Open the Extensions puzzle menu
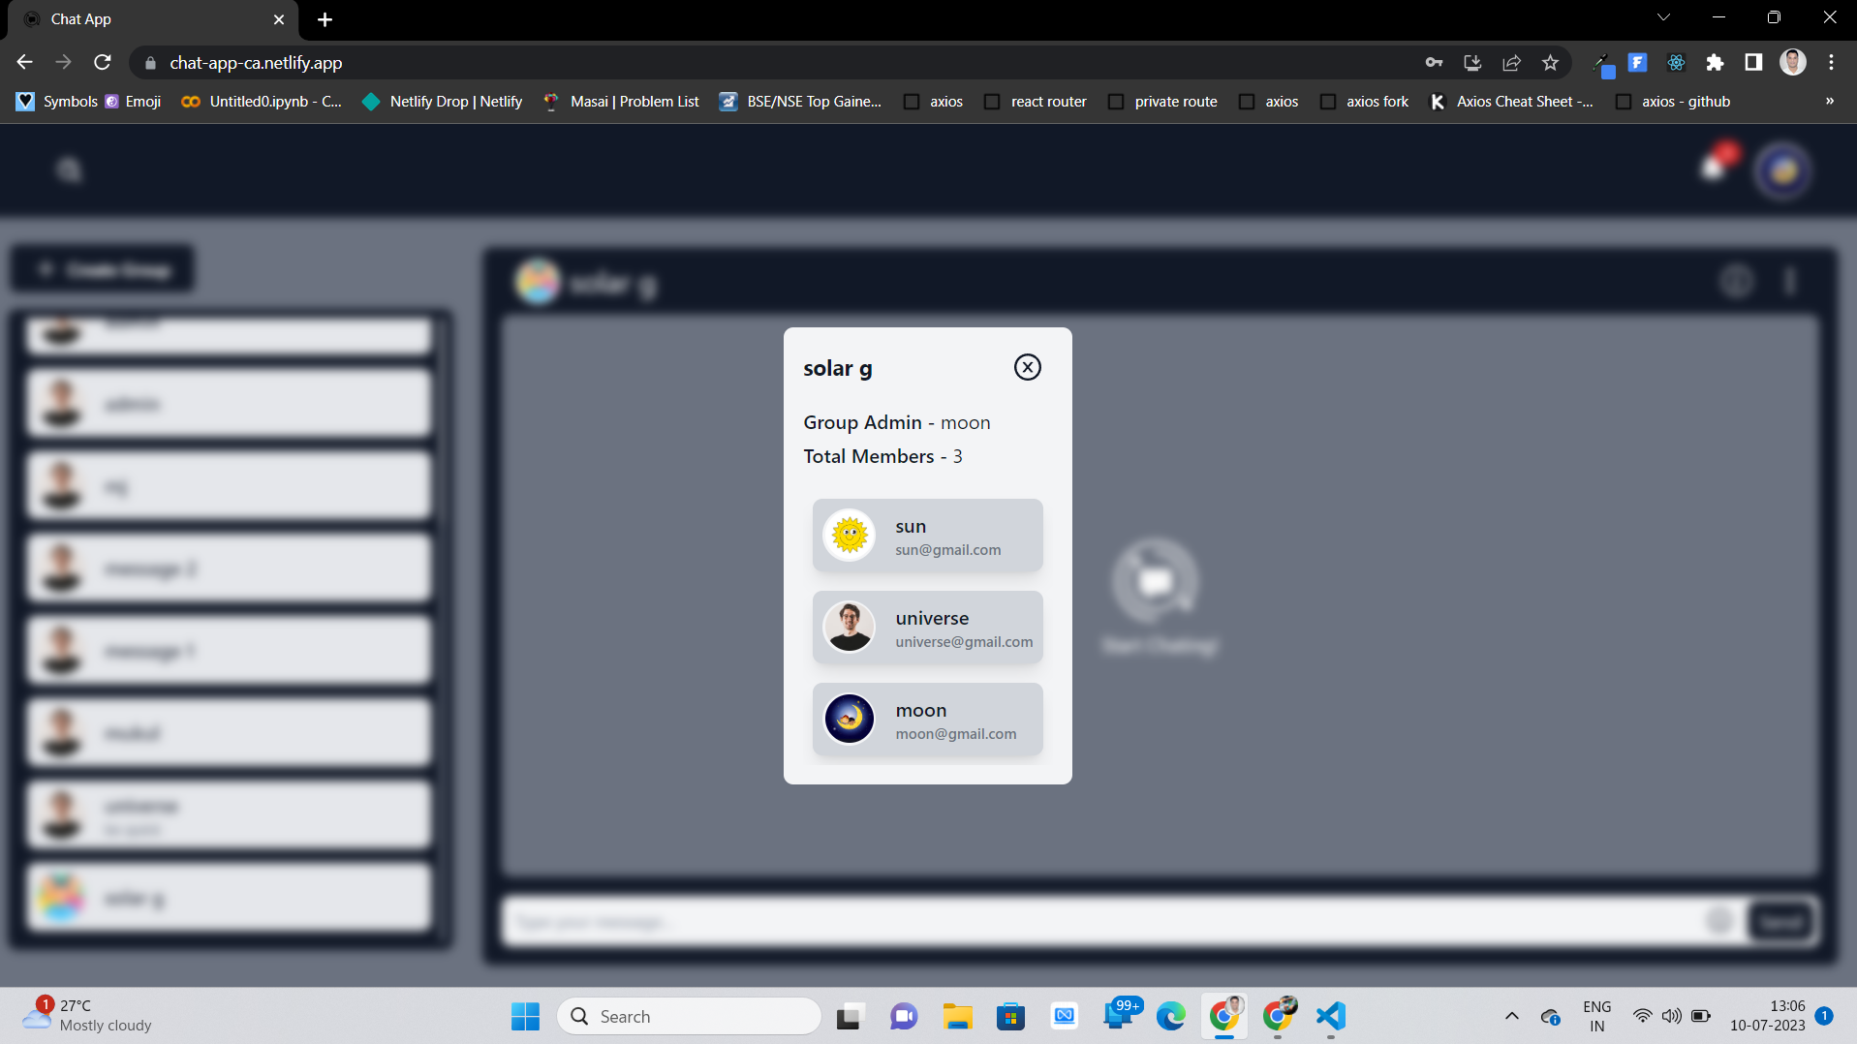Image resolution: width=1857 pixels, height=1044 pixels. click(1715, 63)
